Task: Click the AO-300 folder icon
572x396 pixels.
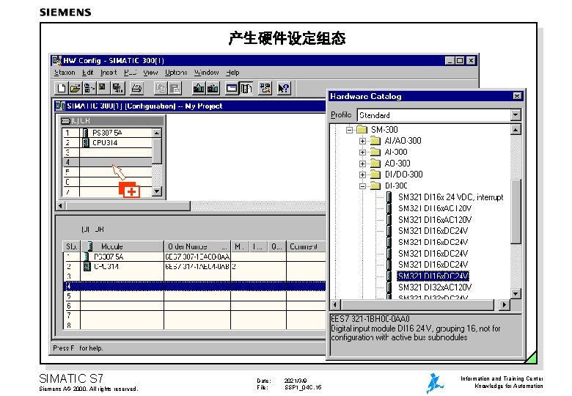Action: tap(375, 164)
